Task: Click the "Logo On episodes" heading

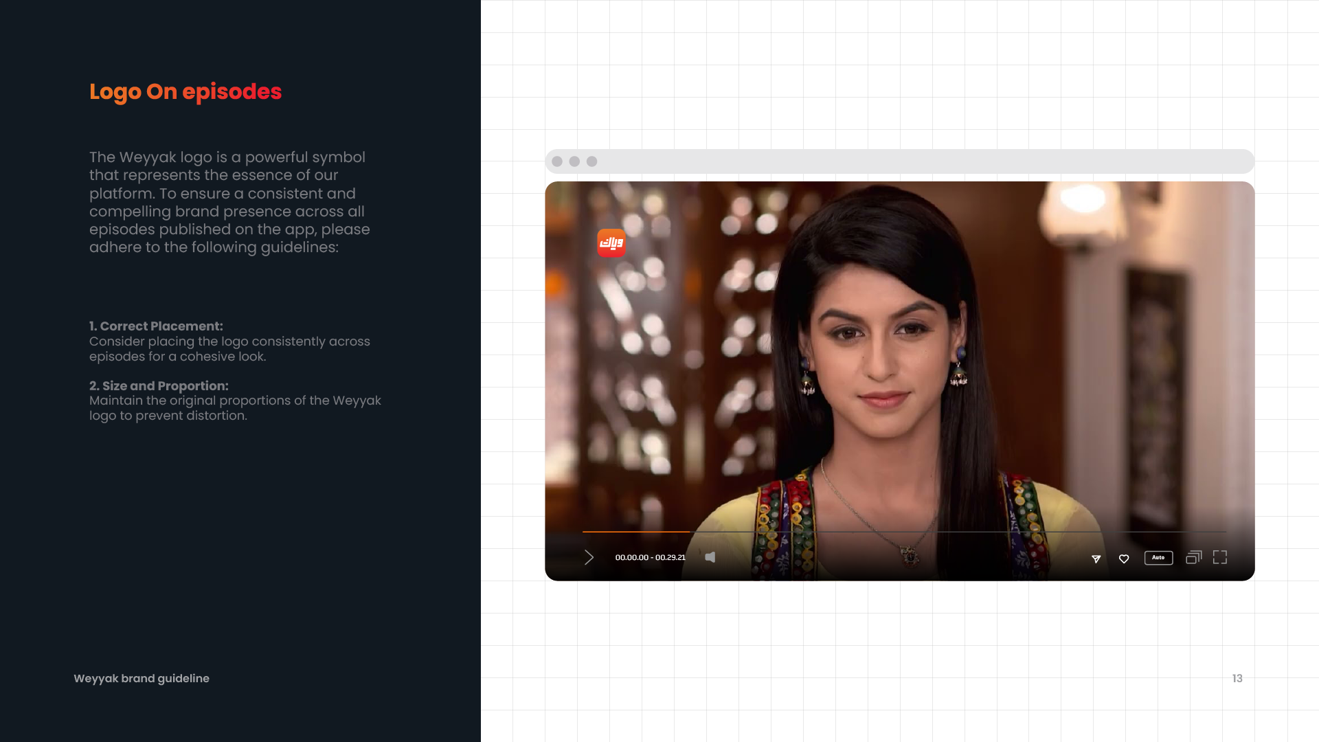Action: point(185,91)
